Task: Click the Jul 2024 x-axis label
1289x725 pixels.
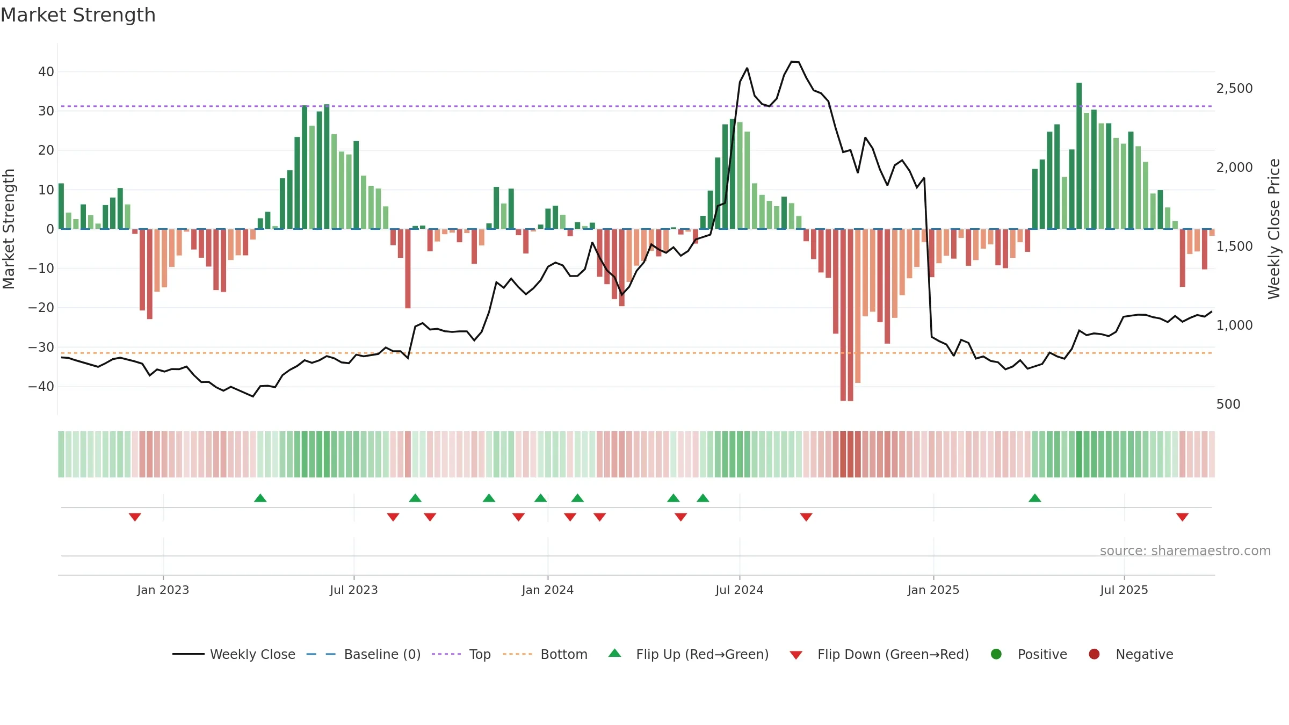Action: [740, 590]
